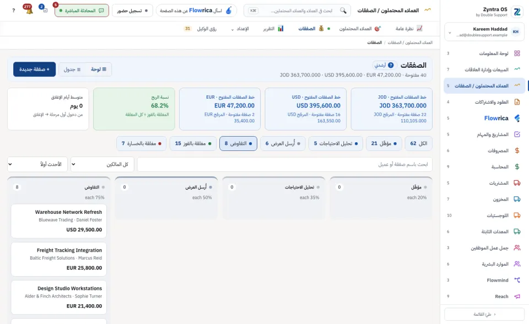Expand the Kareem Haddad account switcher
Screen dimensions: 529x324
pos(484,32)
